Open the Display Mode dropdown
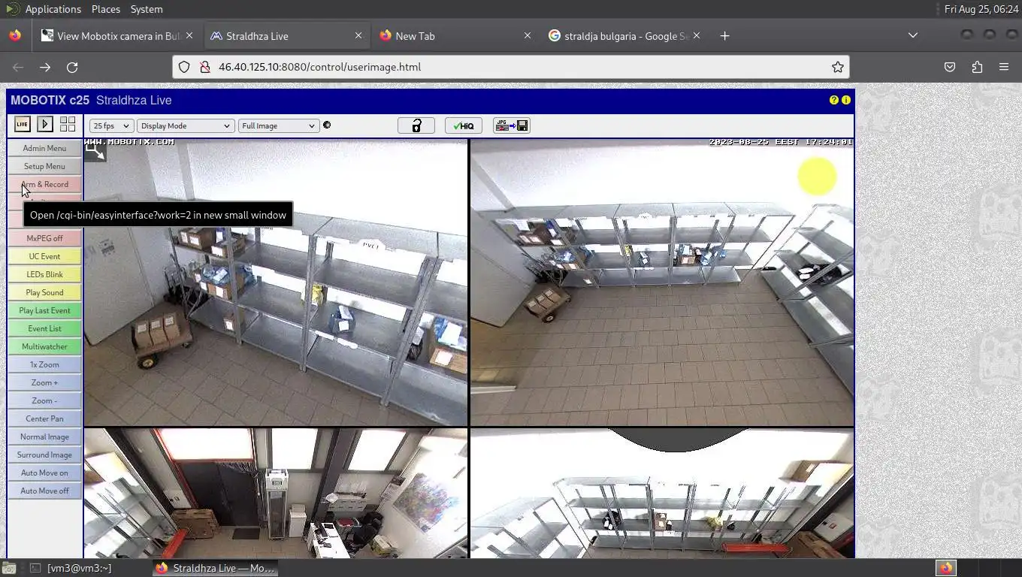 [x=186, y=125]
